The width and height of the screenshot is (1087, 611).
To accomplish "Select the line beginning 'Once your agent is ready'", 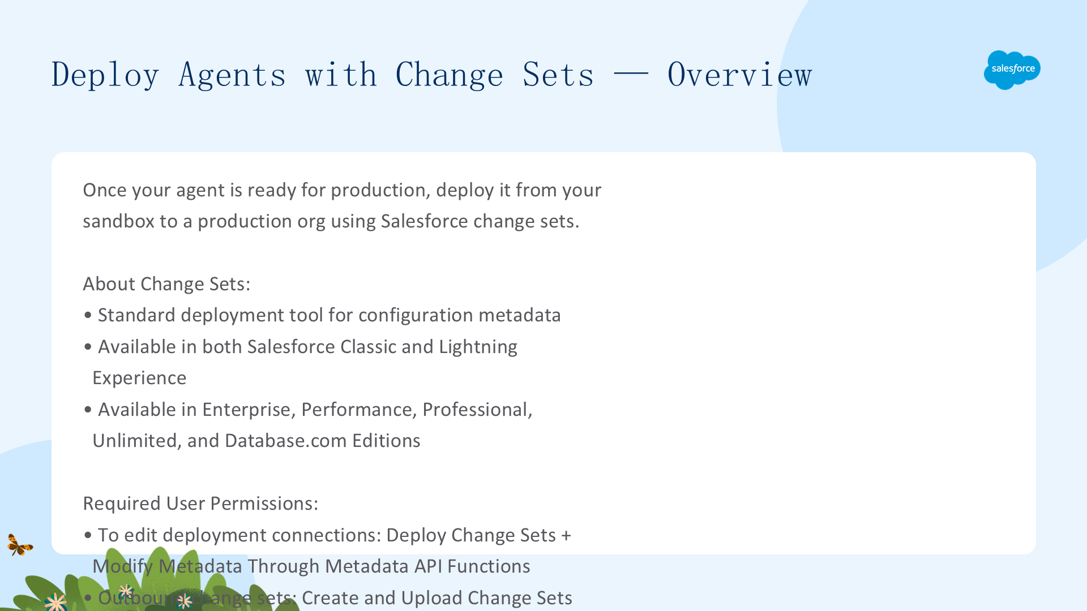I will (x=342, y=190).
